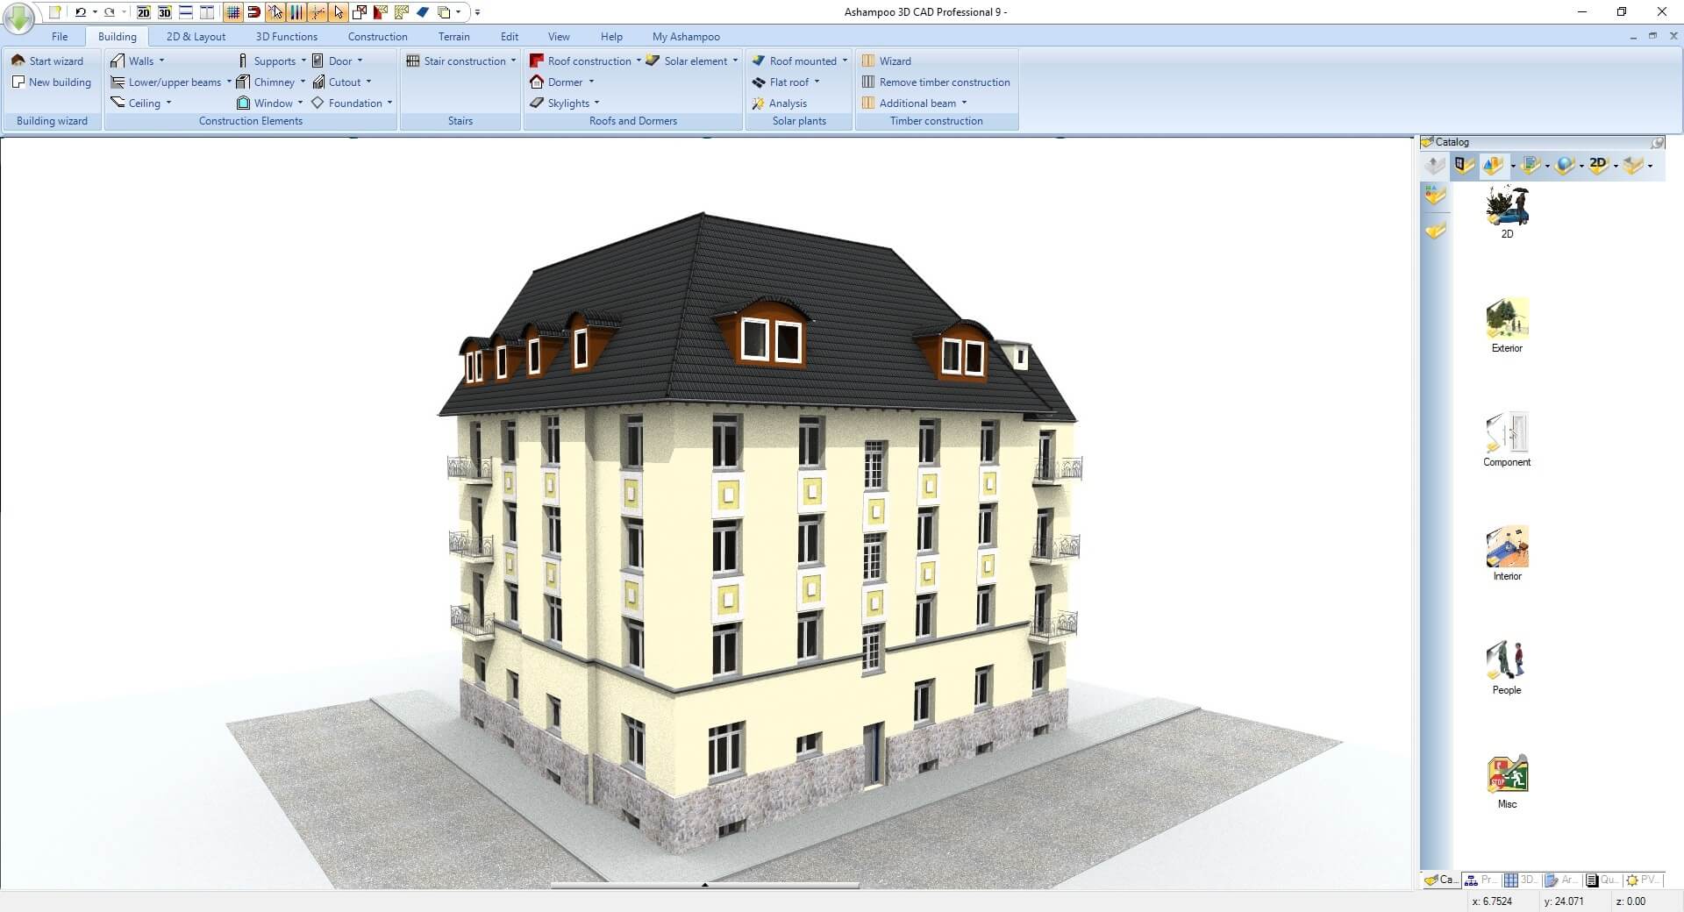Click the New building button
This screenshot has height=912, width=1684.
point(52,82)
